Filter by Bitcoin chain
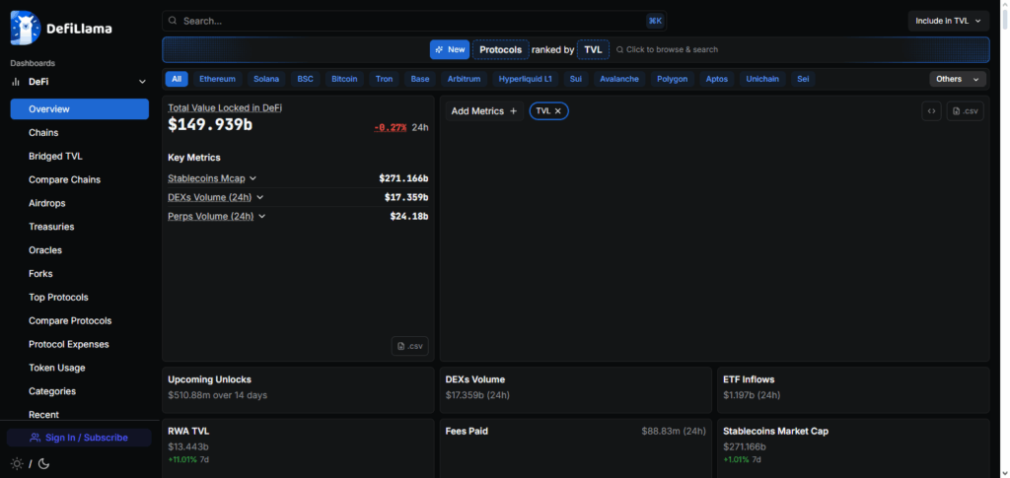The height and width of the screenshot is (478, 1010). pos(344,79)
